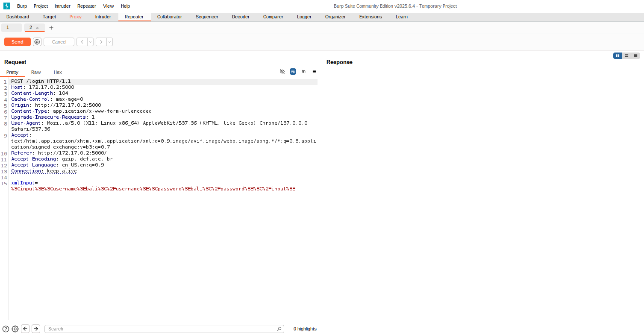This screenshot has height=336, width=644.
Task: Send the request
Action: click(18, 42)
